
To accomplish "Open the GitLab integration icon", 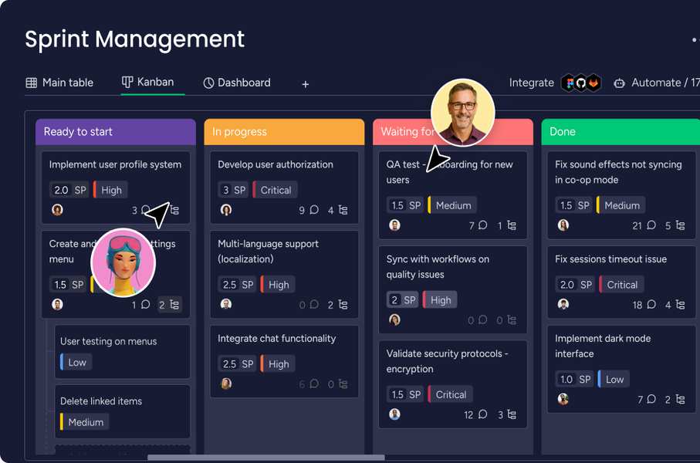I will (593, 83).
